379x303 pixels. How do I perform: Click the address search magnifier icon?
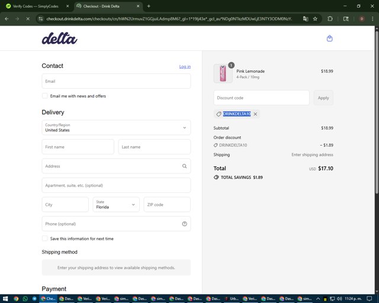pyautogui.click(x=184, y=166)
